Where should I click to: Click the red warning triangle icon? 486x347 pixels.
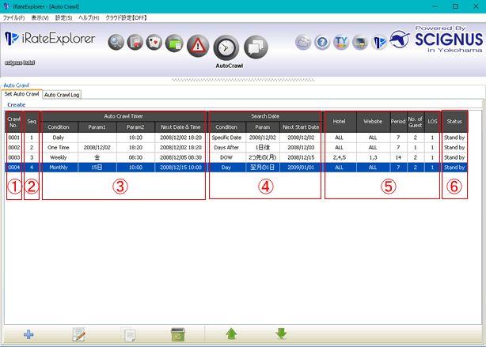point(199,44)
